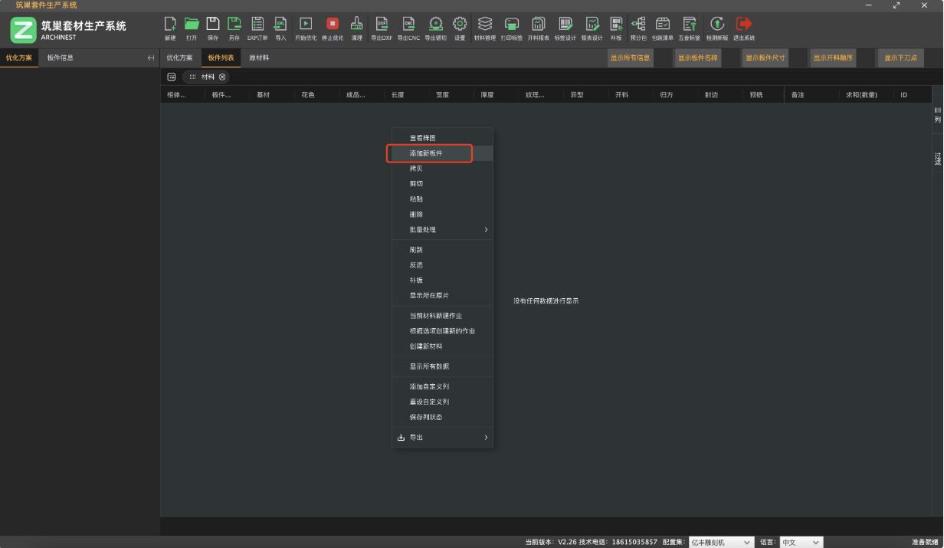This screenshot has height=548, width=944.
Task: Toggle 显示板件尺寸 display option
Action: (x=765, y=58)
